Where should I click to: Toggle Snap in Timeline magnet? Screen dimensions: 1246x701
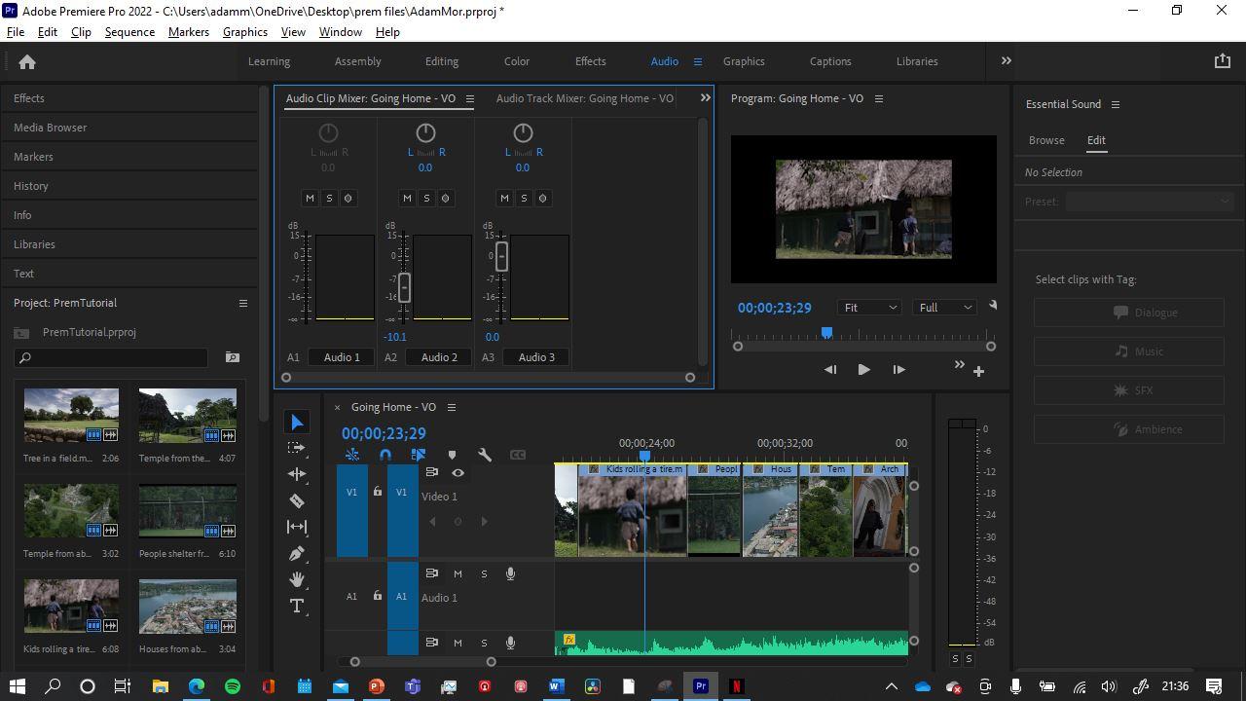pos(385,455)
